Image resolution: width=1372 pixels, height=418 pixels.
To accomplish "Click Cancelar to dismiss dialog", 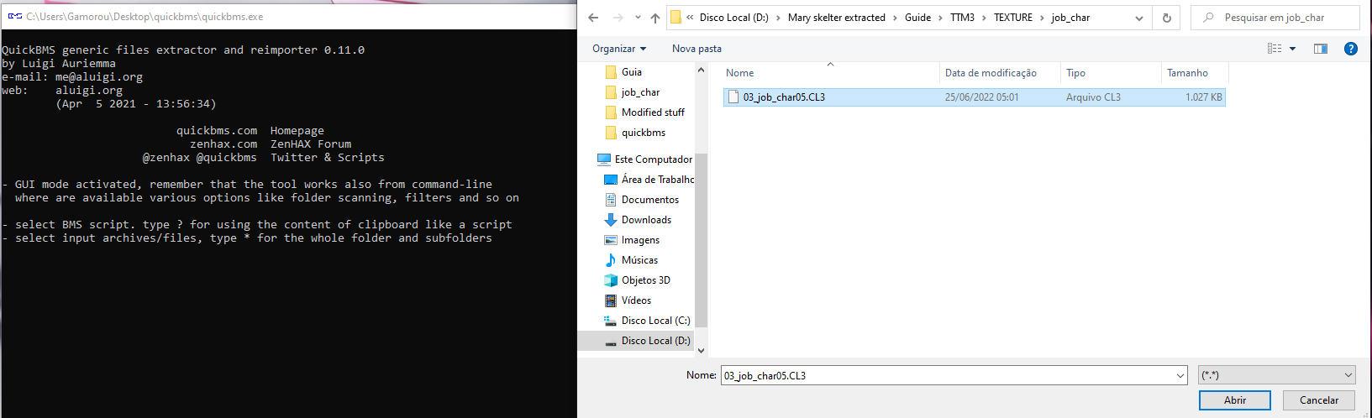I will [1319, 400].
